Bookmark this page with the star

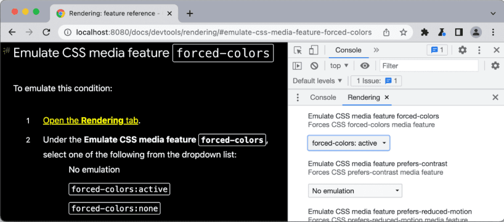tap(403, 32)
